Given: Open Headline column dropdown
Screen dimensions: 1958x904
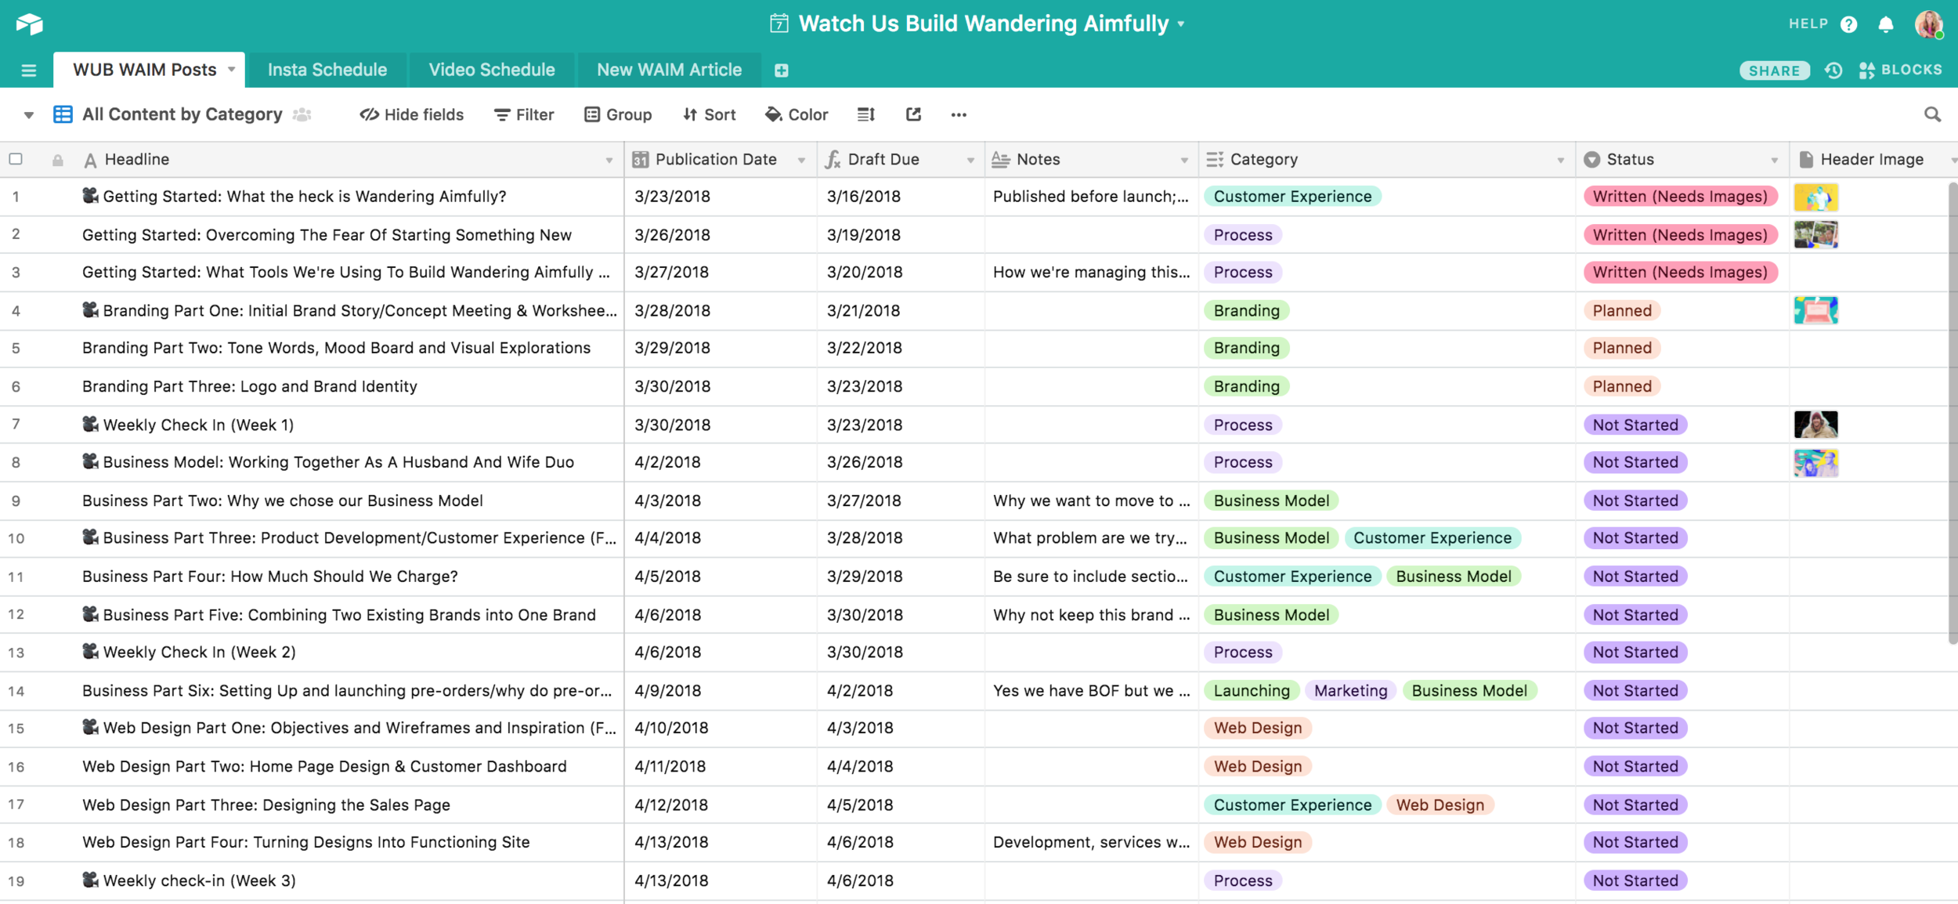Looking at the screenshot, I should [609, 161].
